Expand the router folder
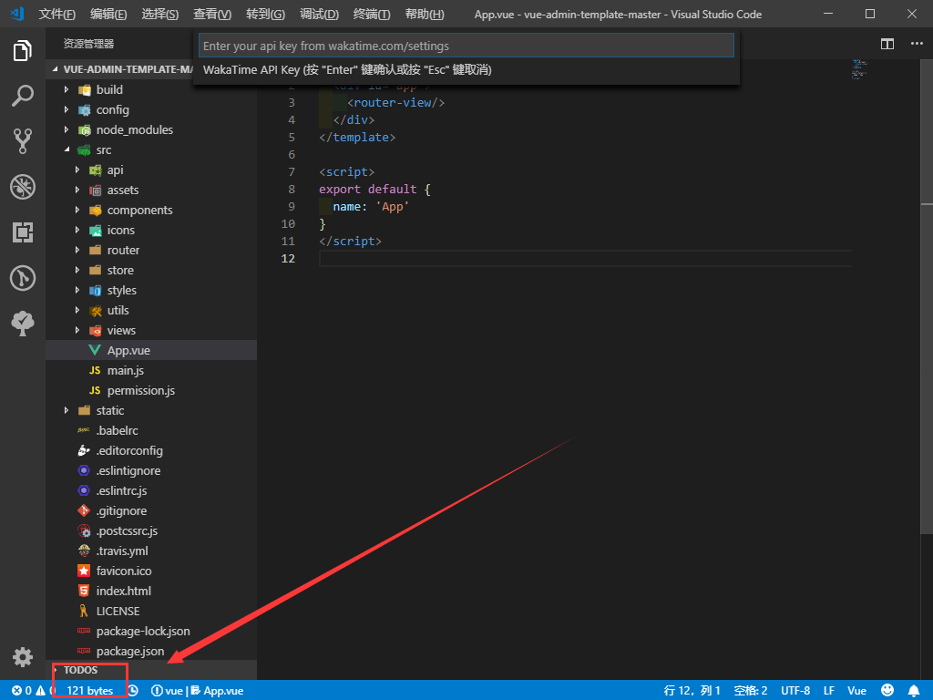The height and width of the screenshot is (700, 933). coord(151,250)
